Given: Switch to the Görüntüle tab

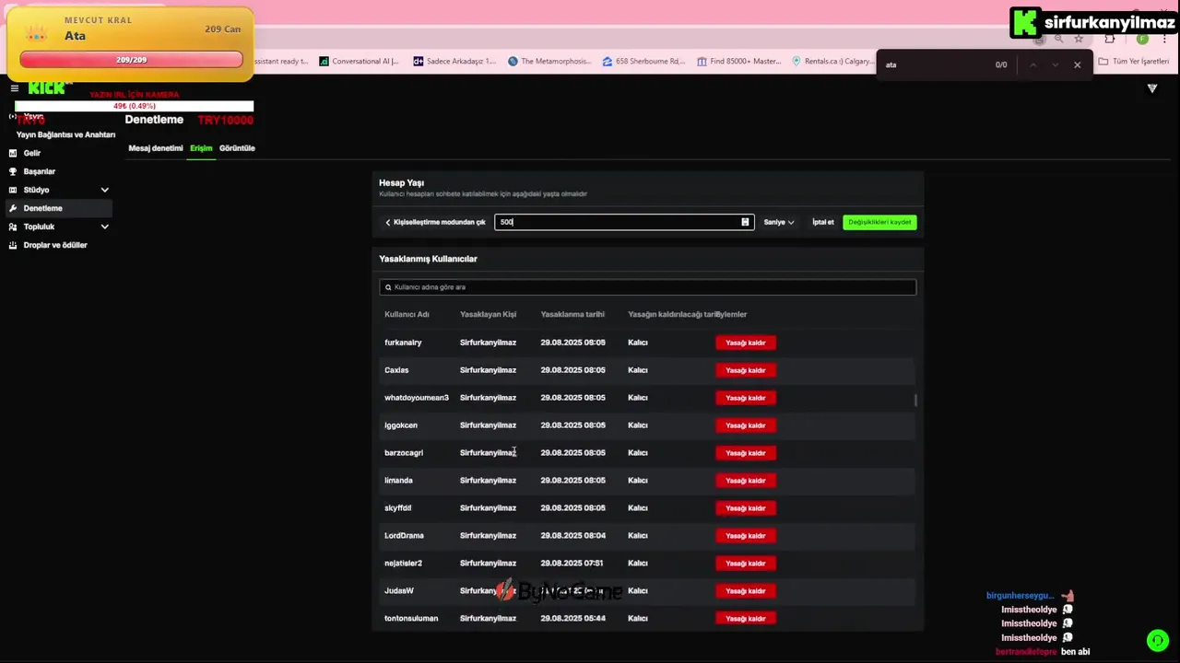Looking at the screenshot, I should [x=237, y=148].
